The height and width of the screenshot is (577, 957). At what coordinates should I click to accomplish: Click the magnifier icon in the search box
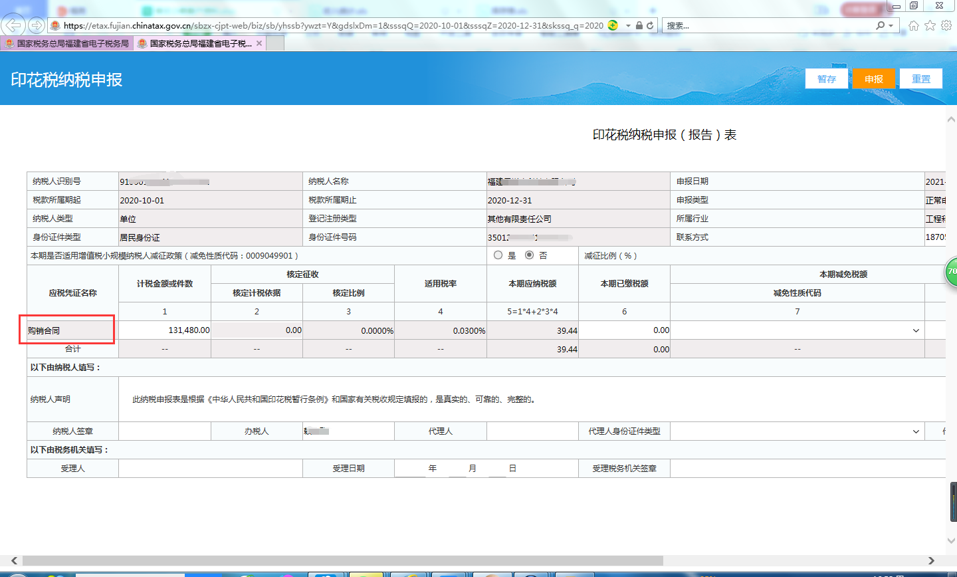881,26
